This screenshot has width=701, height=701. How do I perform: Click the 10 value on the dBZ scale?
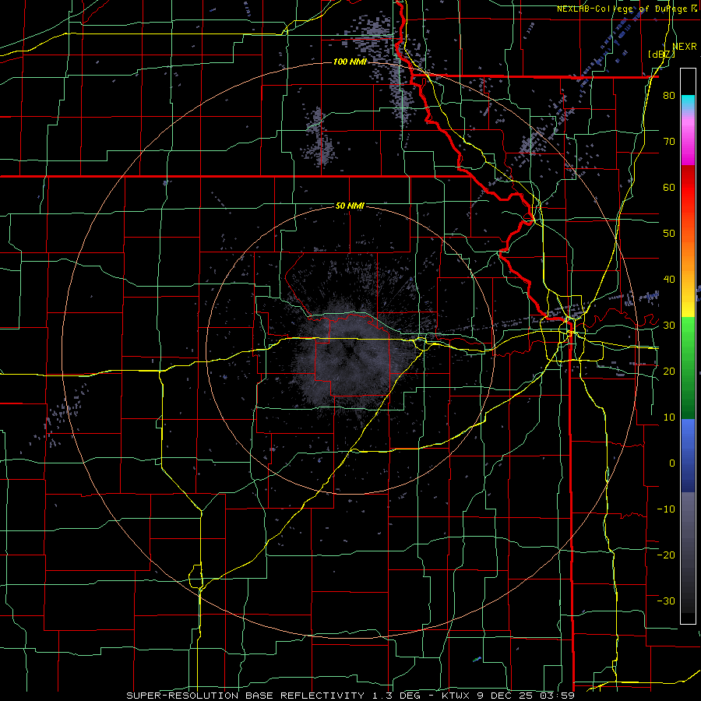pyautogui.click(x=669, y=417)
